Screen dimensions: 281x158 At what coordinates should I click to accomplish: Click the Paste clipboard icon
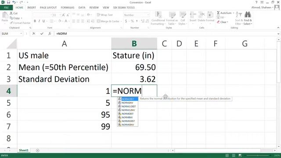coord(5,15)
